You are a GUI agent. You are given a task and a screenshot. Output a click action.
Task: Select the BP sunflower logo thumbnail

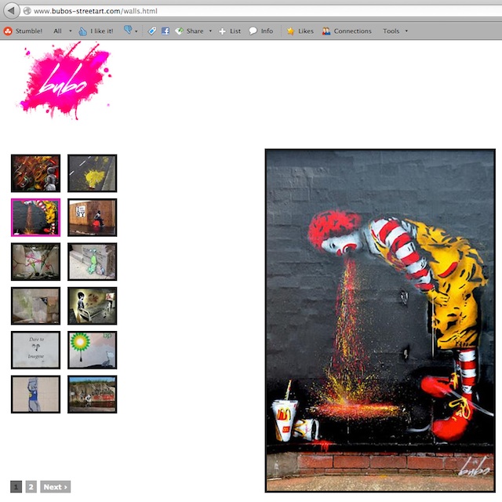coord(92,350)
